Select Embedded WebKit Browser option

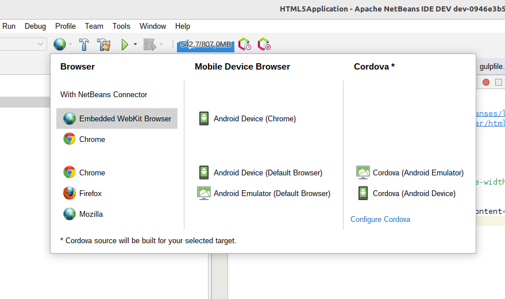click(x=117, y=118)
